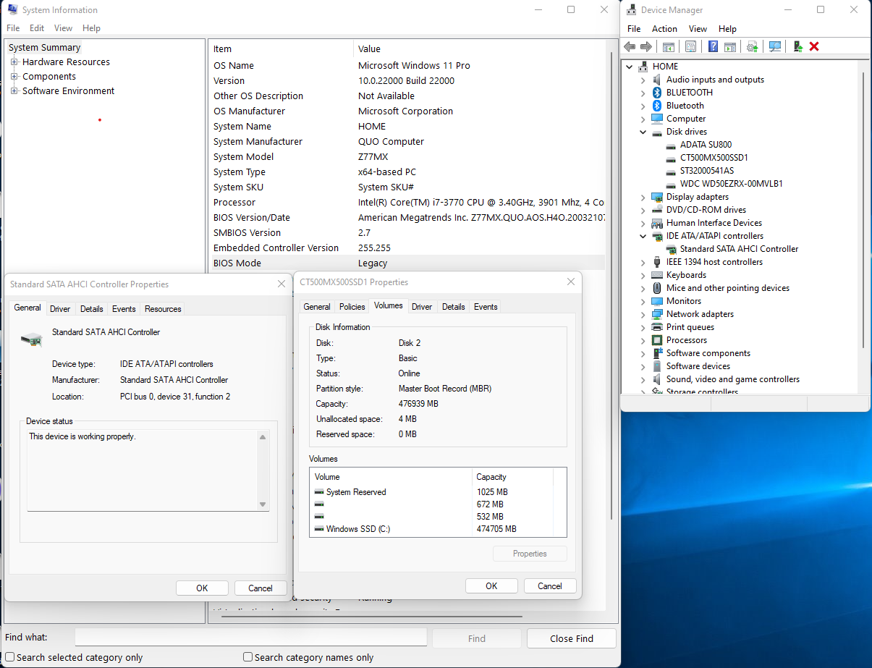Screen dimensions: 872x668
Task: Switch to Events tab in CT500MX500SSD1 Properties
Action: click(x=486, y=307)
